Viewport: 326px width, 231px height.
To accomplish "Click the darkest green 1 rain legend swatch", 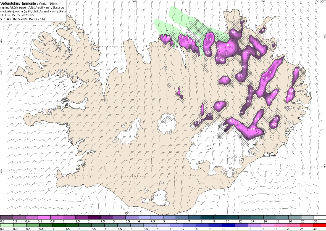I will click(x=59, y=225).
